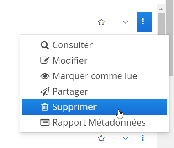The height and width of the screenshot is (148, 174).
Task: Choose the highlighted Supprimer entry
Action: pos(95,107)
